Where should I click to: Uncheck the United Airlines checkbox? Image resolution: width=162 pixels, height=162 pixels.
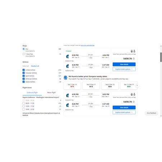coord(24,70)
